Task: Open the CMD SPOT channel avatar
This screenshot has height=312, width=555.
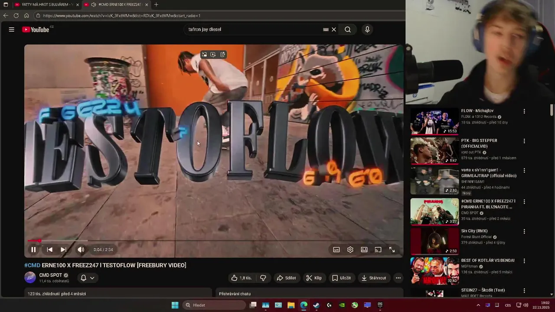Action: (30, 277)
